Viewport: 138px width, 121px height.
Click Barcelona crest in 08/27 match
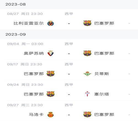pos(87,23)
